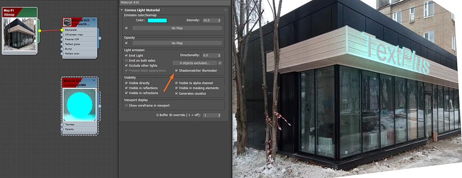Select the Map #1 Bitmap node title
Image resolution: width=462 pixels, height=178 pixels.
(20, 12)
